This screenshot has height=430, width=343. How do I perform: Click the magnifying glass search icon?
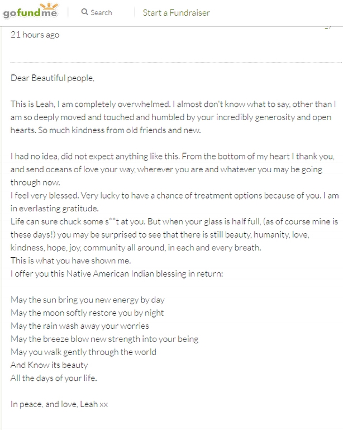tap(85, 12)
